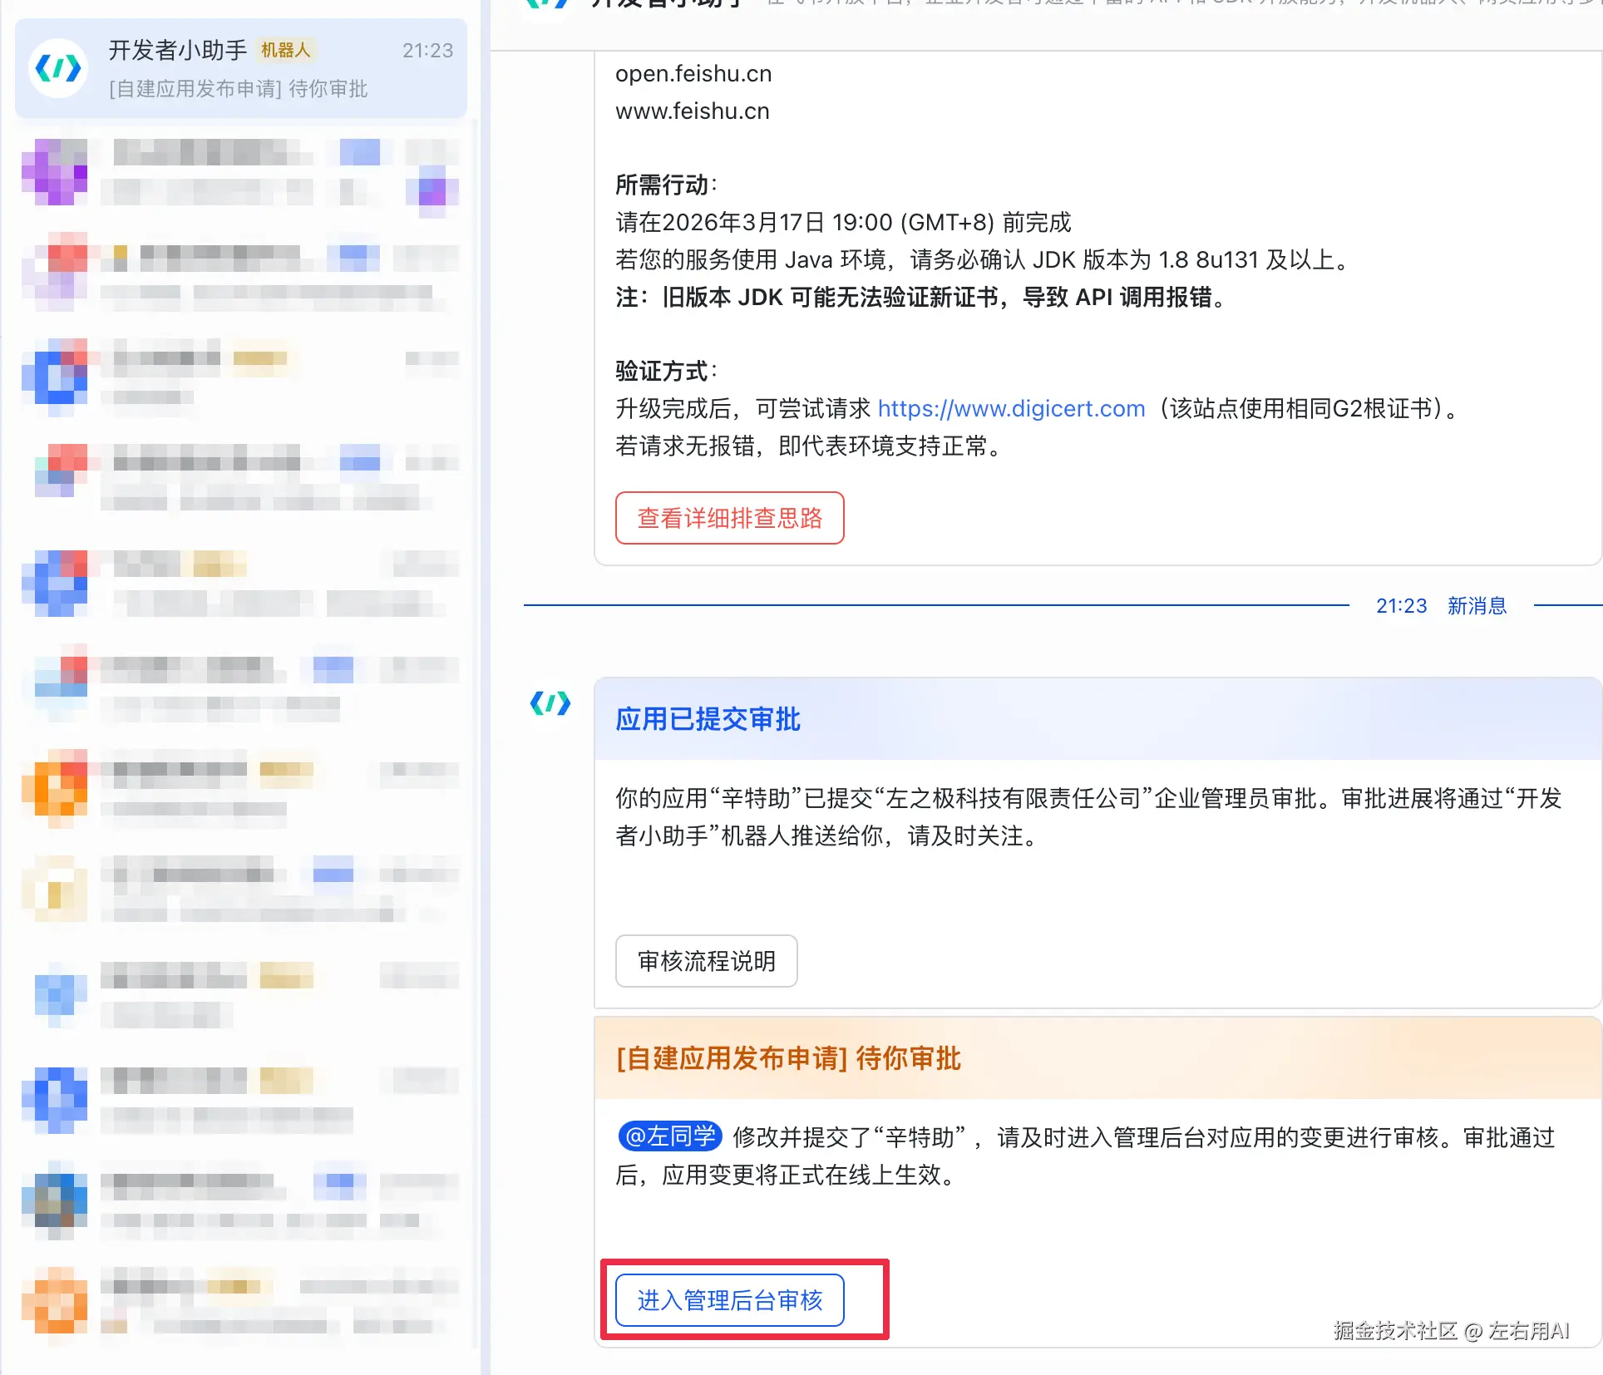Click the 开发者小助手 avatar icon in the chat list
This screenshot has width=1603, height=1375.
click(x=57, y=68)
